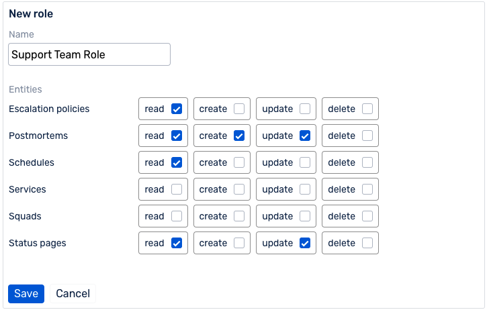This screenshot has height=312, width=487.
Task: Uncheck read for Escalation policies
Action: point(177,109)
